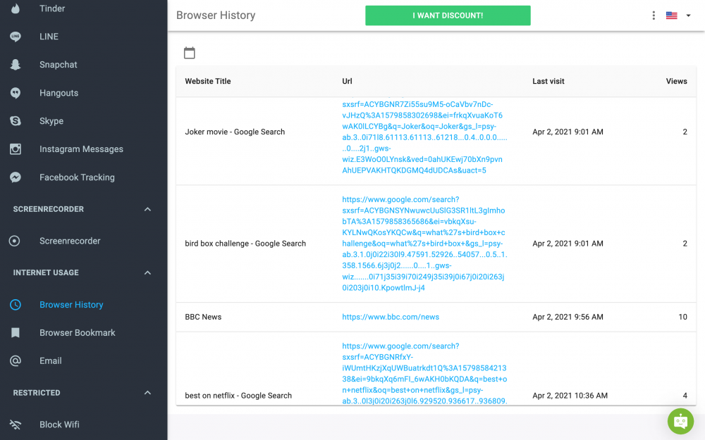Click the 'Apr 2, 2021 10:36 AM' cell
Image resolution: width=705 pixels, height=440 pixels.
coord(570,396)
